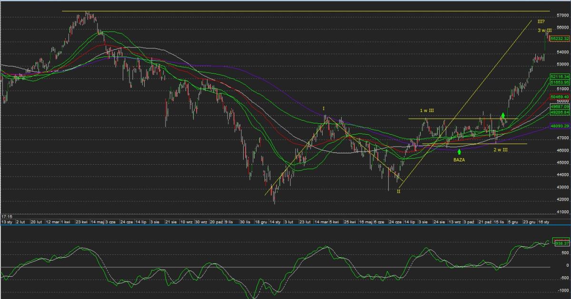Click the green arrow above BAZA label
Image resolution: width=571 pixels, height=299 pixels.
[459, 152]
